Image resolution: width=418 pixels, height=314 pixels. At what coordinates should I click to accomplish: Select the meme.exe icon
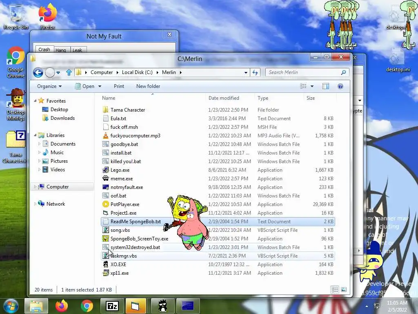[106, 178]
